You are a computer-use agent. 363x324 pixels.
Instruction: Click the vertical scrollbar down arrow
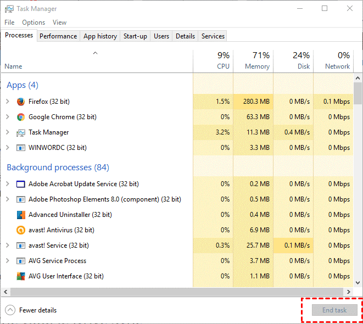coord(358,282)
